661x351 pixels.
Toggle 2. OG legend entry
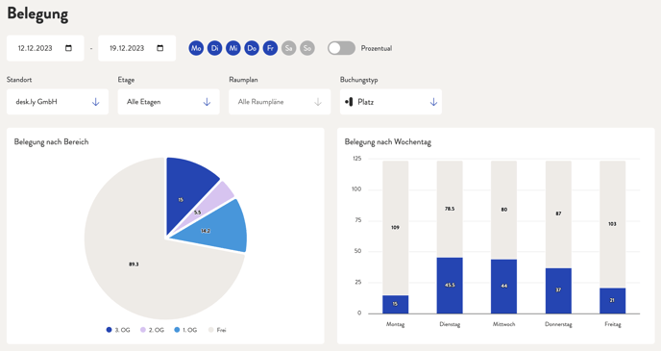152,330
